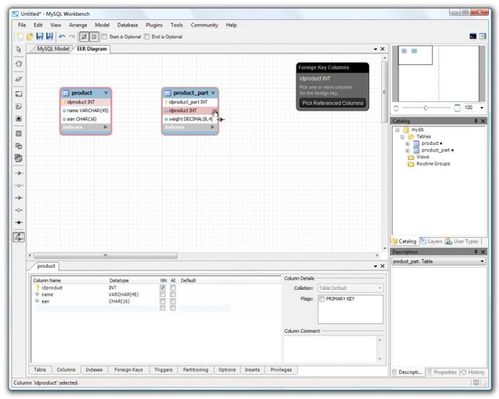Select the relationship using existing columns tool
Viewport: 499px width, 399px height.
click(x=19, y=237)
